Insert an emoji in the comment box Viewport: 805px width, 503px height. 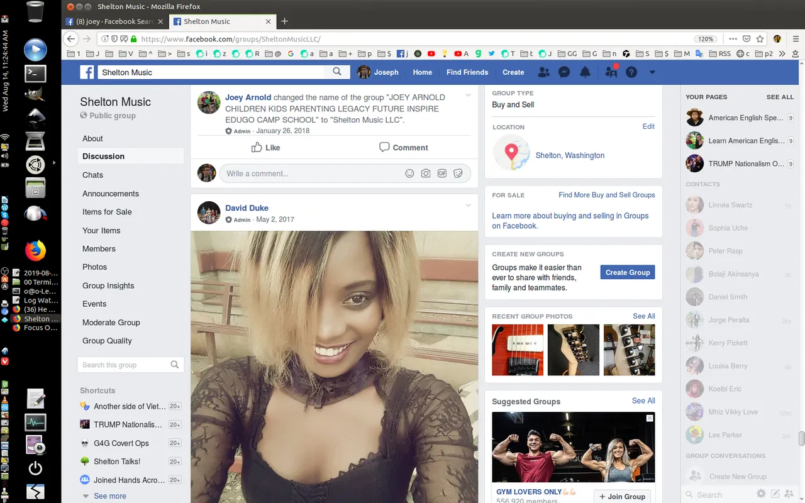click(x=409, y=174)
